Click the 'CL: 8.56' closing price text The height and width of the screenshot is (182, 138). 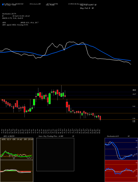tap(50, 5)
